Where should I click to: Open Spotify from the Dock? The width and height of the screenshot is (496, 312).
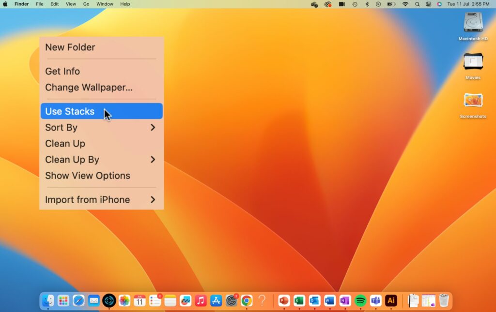tap(360, 300)
